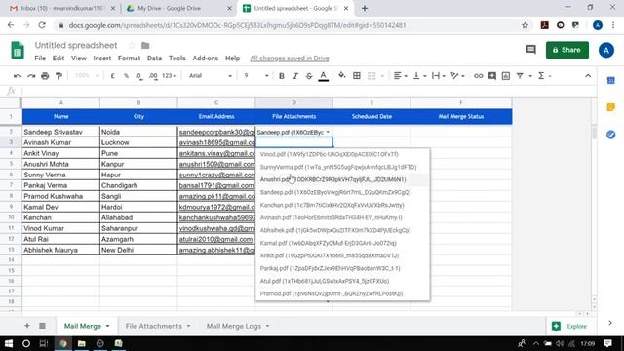This screenshot has height=351, width=624.
Task: Create a filter icon
Action: click(520, 76)
